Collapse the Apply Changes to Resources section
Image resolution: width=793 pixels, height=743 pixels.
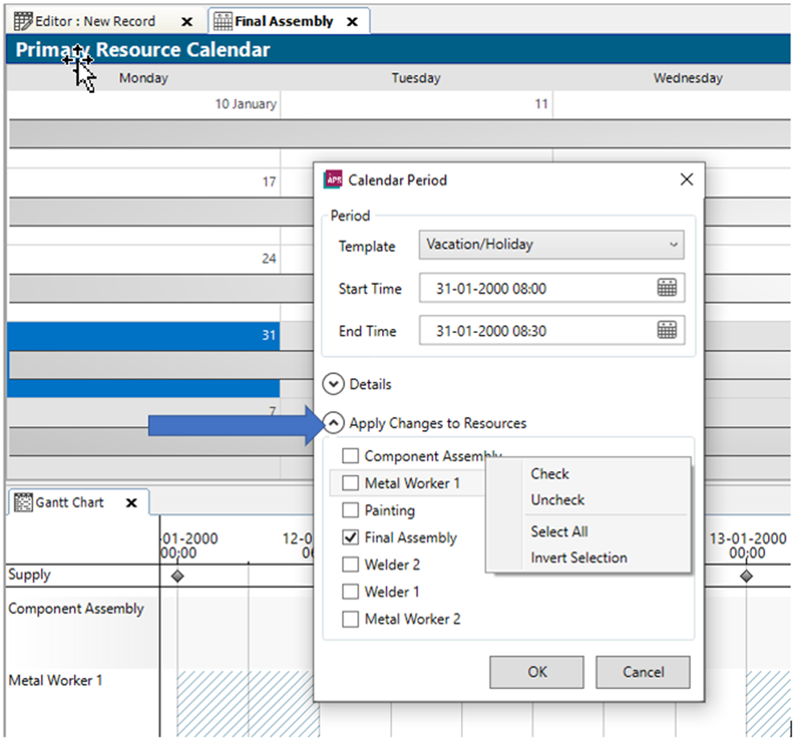(334, 423)
